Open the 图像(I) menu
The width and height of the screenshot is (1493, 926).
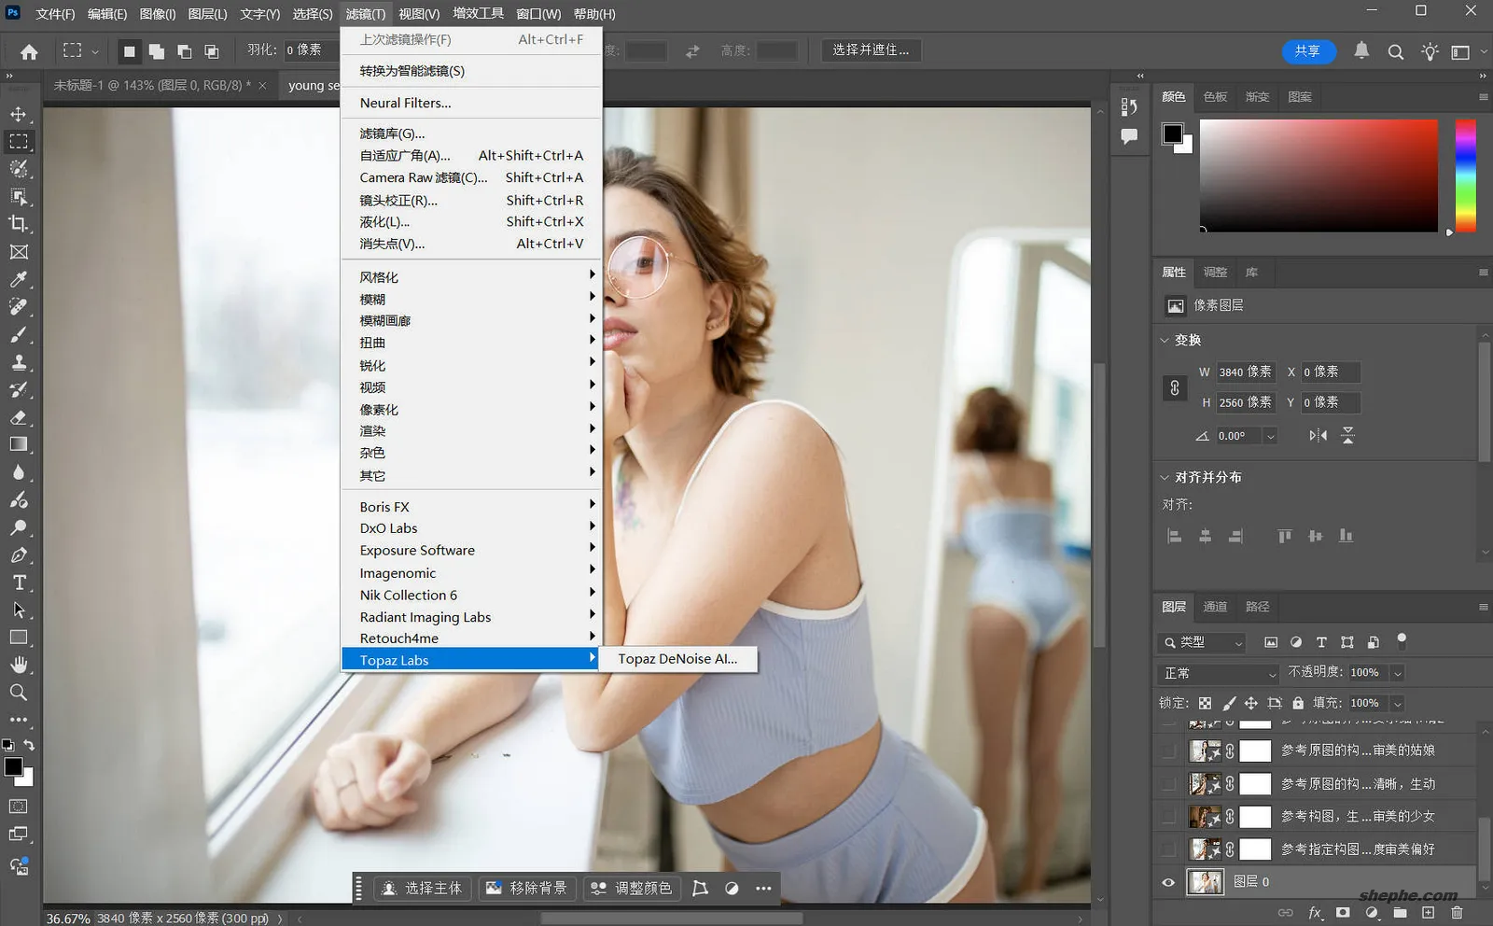tap(157, 14)
